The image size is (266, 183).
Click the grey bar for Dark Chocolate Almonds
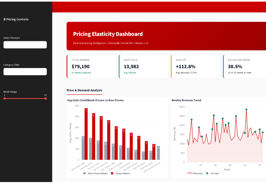(158, 153)
